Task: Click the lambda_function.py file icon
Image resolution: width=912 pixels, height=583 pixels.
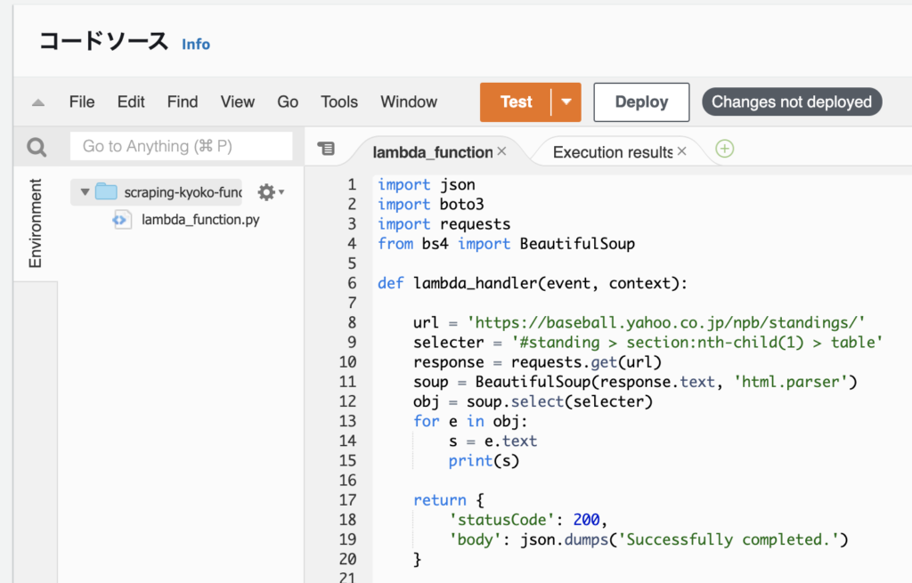Action: 121,220
